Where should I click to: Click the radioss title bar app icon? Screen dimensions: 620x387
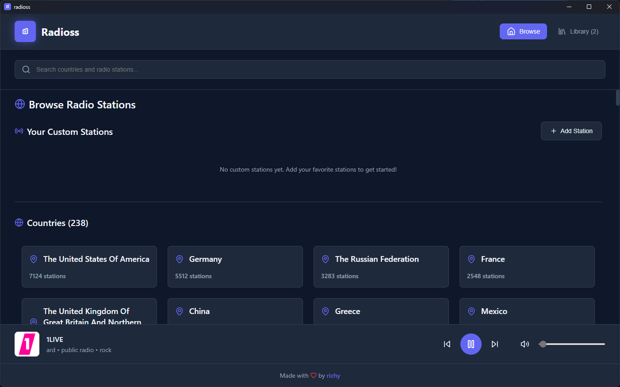pyautogui.click(x=8, y=7)
